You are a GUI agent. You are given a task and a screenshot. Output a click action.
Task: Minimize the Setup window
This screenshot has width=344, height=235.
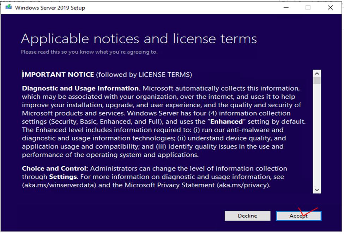pos(286,7)
